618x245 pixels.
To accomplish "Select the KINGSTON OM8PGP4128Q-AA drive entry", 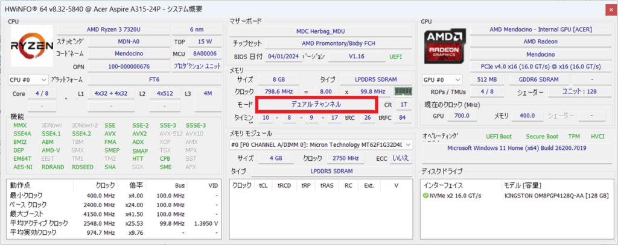I will 556,196.
